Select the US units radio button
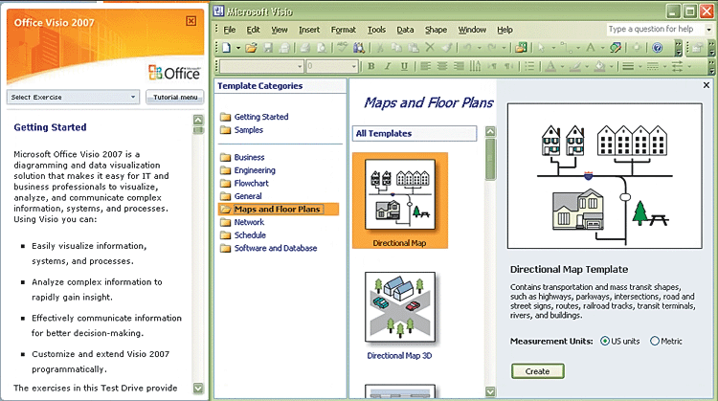This screenshot has width=718, height=401. coord(605,341)
